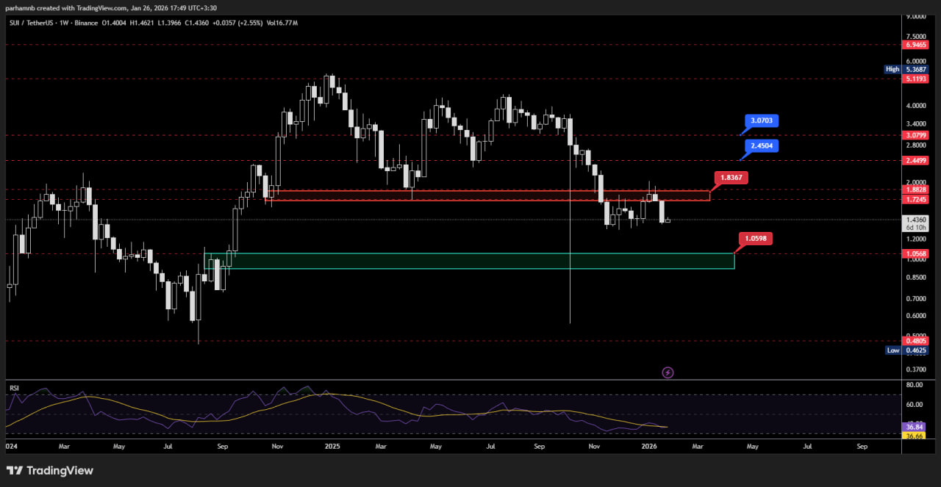
Task: Click the 6.9465 red price axis label
Action: 916,45
